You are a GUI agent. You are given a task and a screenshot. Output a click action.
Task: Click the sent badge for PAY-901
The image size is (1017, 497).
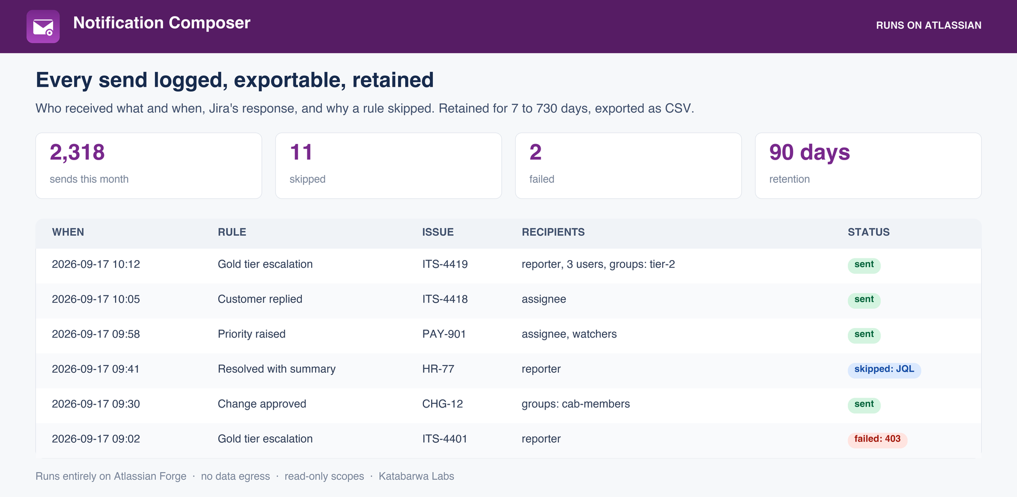pos(864,335)
